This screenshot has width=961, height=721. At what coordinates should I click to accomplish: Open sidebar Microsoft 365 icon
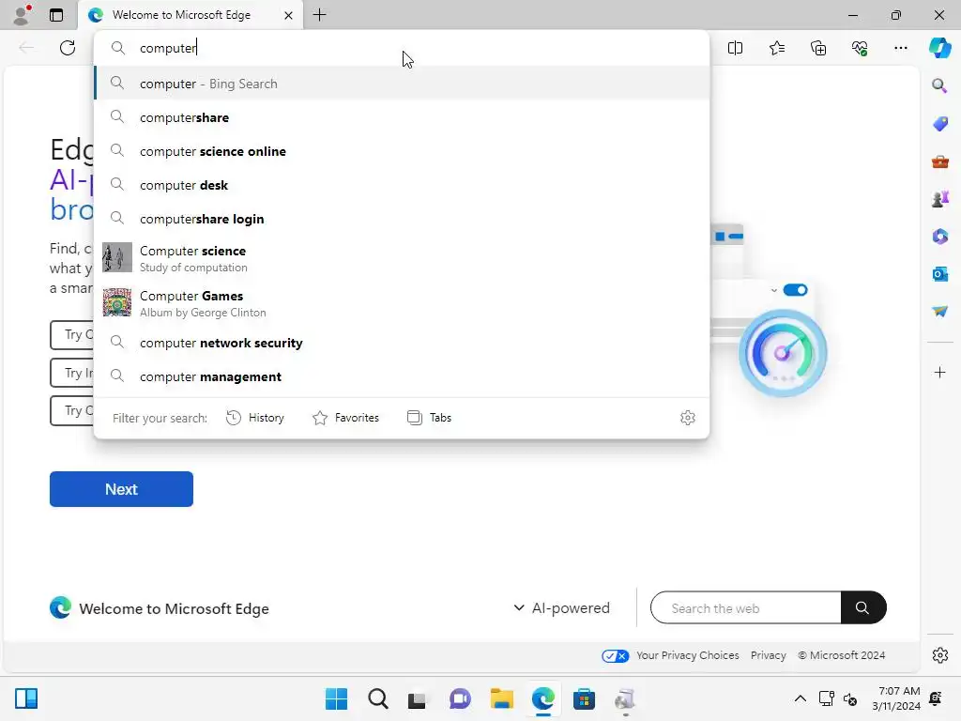click(939, 236)
